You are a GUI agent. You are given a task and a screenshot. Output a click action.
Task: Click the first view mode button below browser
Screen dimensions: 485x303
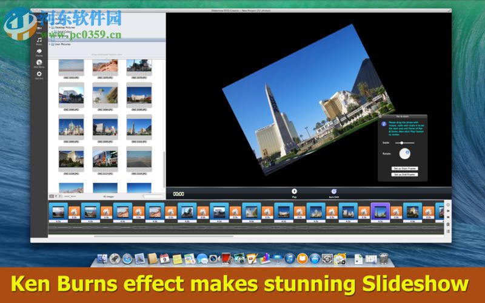52,196
